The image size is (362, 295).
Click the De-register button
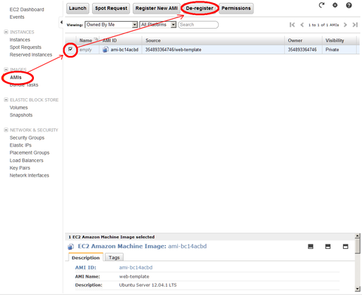pos(200,8)
